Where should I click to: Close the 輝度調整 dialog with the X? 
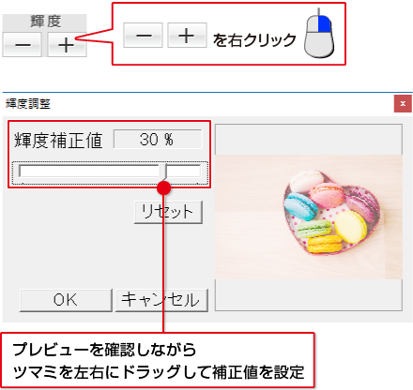coord(403,103)
